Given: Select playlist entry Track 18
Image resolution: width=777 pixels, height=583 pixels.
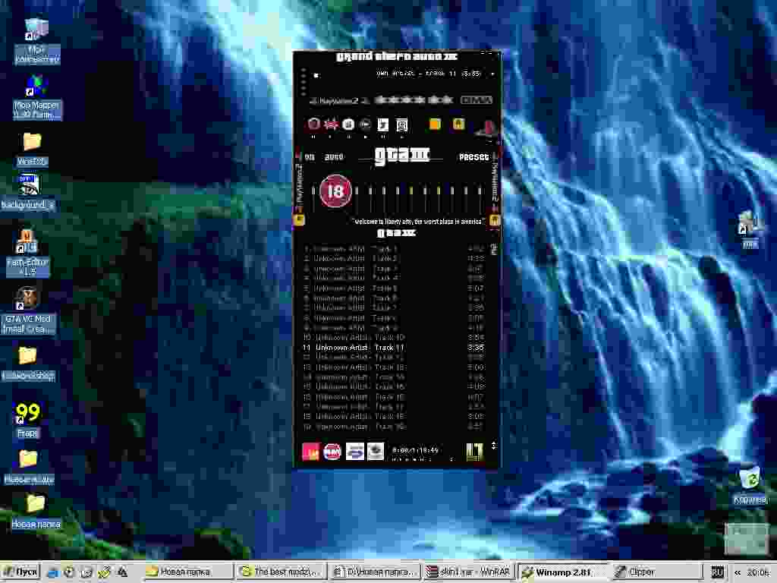Looking at the screenshot, I should coord(394,417).
